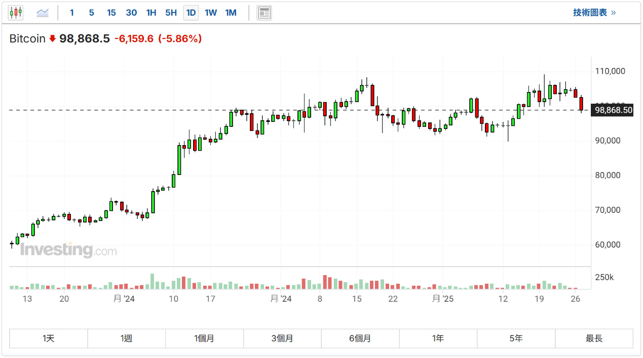Viewport: 643px width, 358px height.
Task: Select the candlestick chart type icon
Action: click(x=16, y=13)
